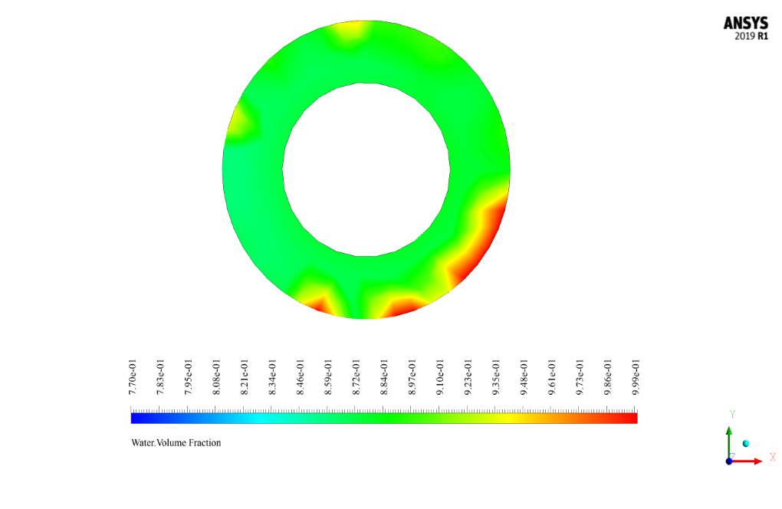Click the cyan sphere beside the axis triad

(745, 444)
